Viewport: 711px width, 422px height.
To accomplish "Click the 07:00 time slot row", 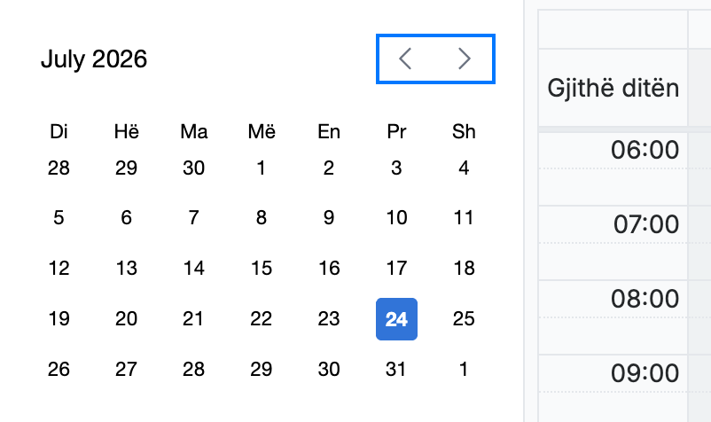I will 613,243.
